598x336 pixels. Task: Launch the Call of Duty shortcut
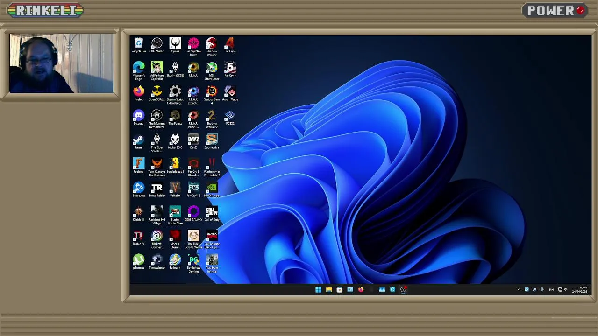pos(212,213)
